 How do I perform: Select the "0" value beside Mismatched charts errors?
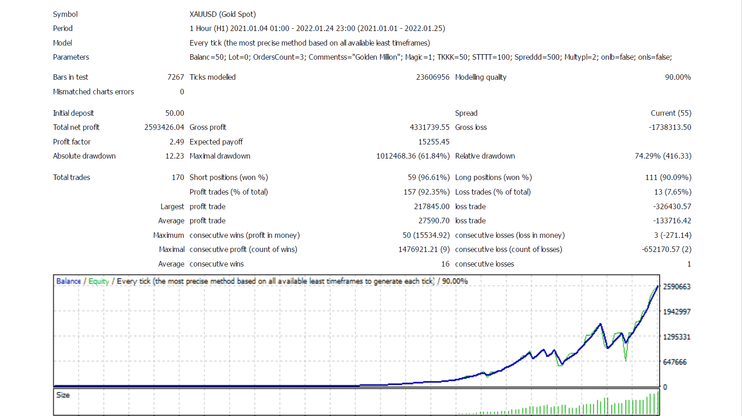point(182,92)
